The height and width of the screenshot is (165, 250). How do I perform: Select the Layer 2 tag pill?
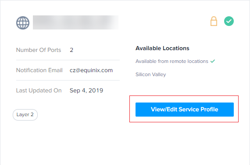25,115
